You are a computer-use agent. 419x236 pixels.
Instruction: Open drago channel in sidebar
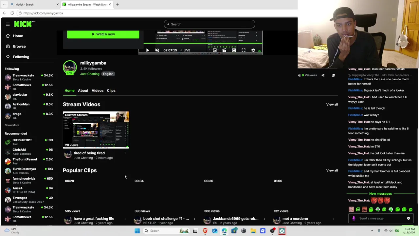tap(29, 116)
